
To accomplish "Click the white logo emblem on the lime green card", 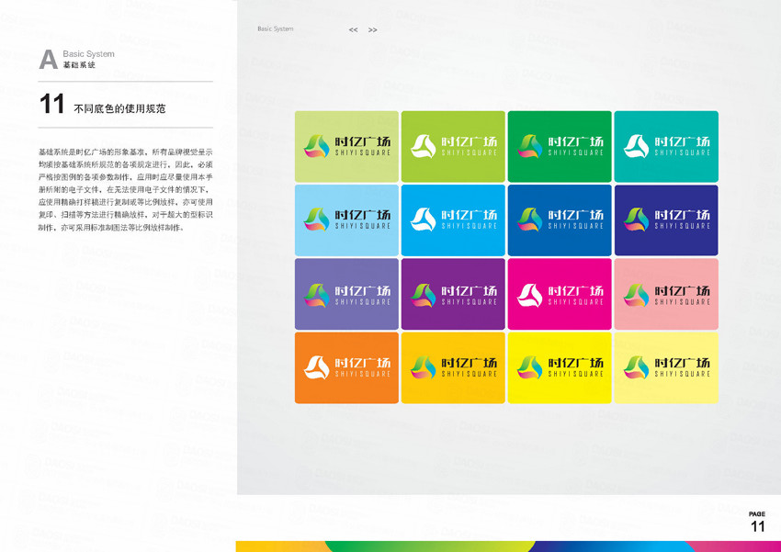I will pos(423,146).
